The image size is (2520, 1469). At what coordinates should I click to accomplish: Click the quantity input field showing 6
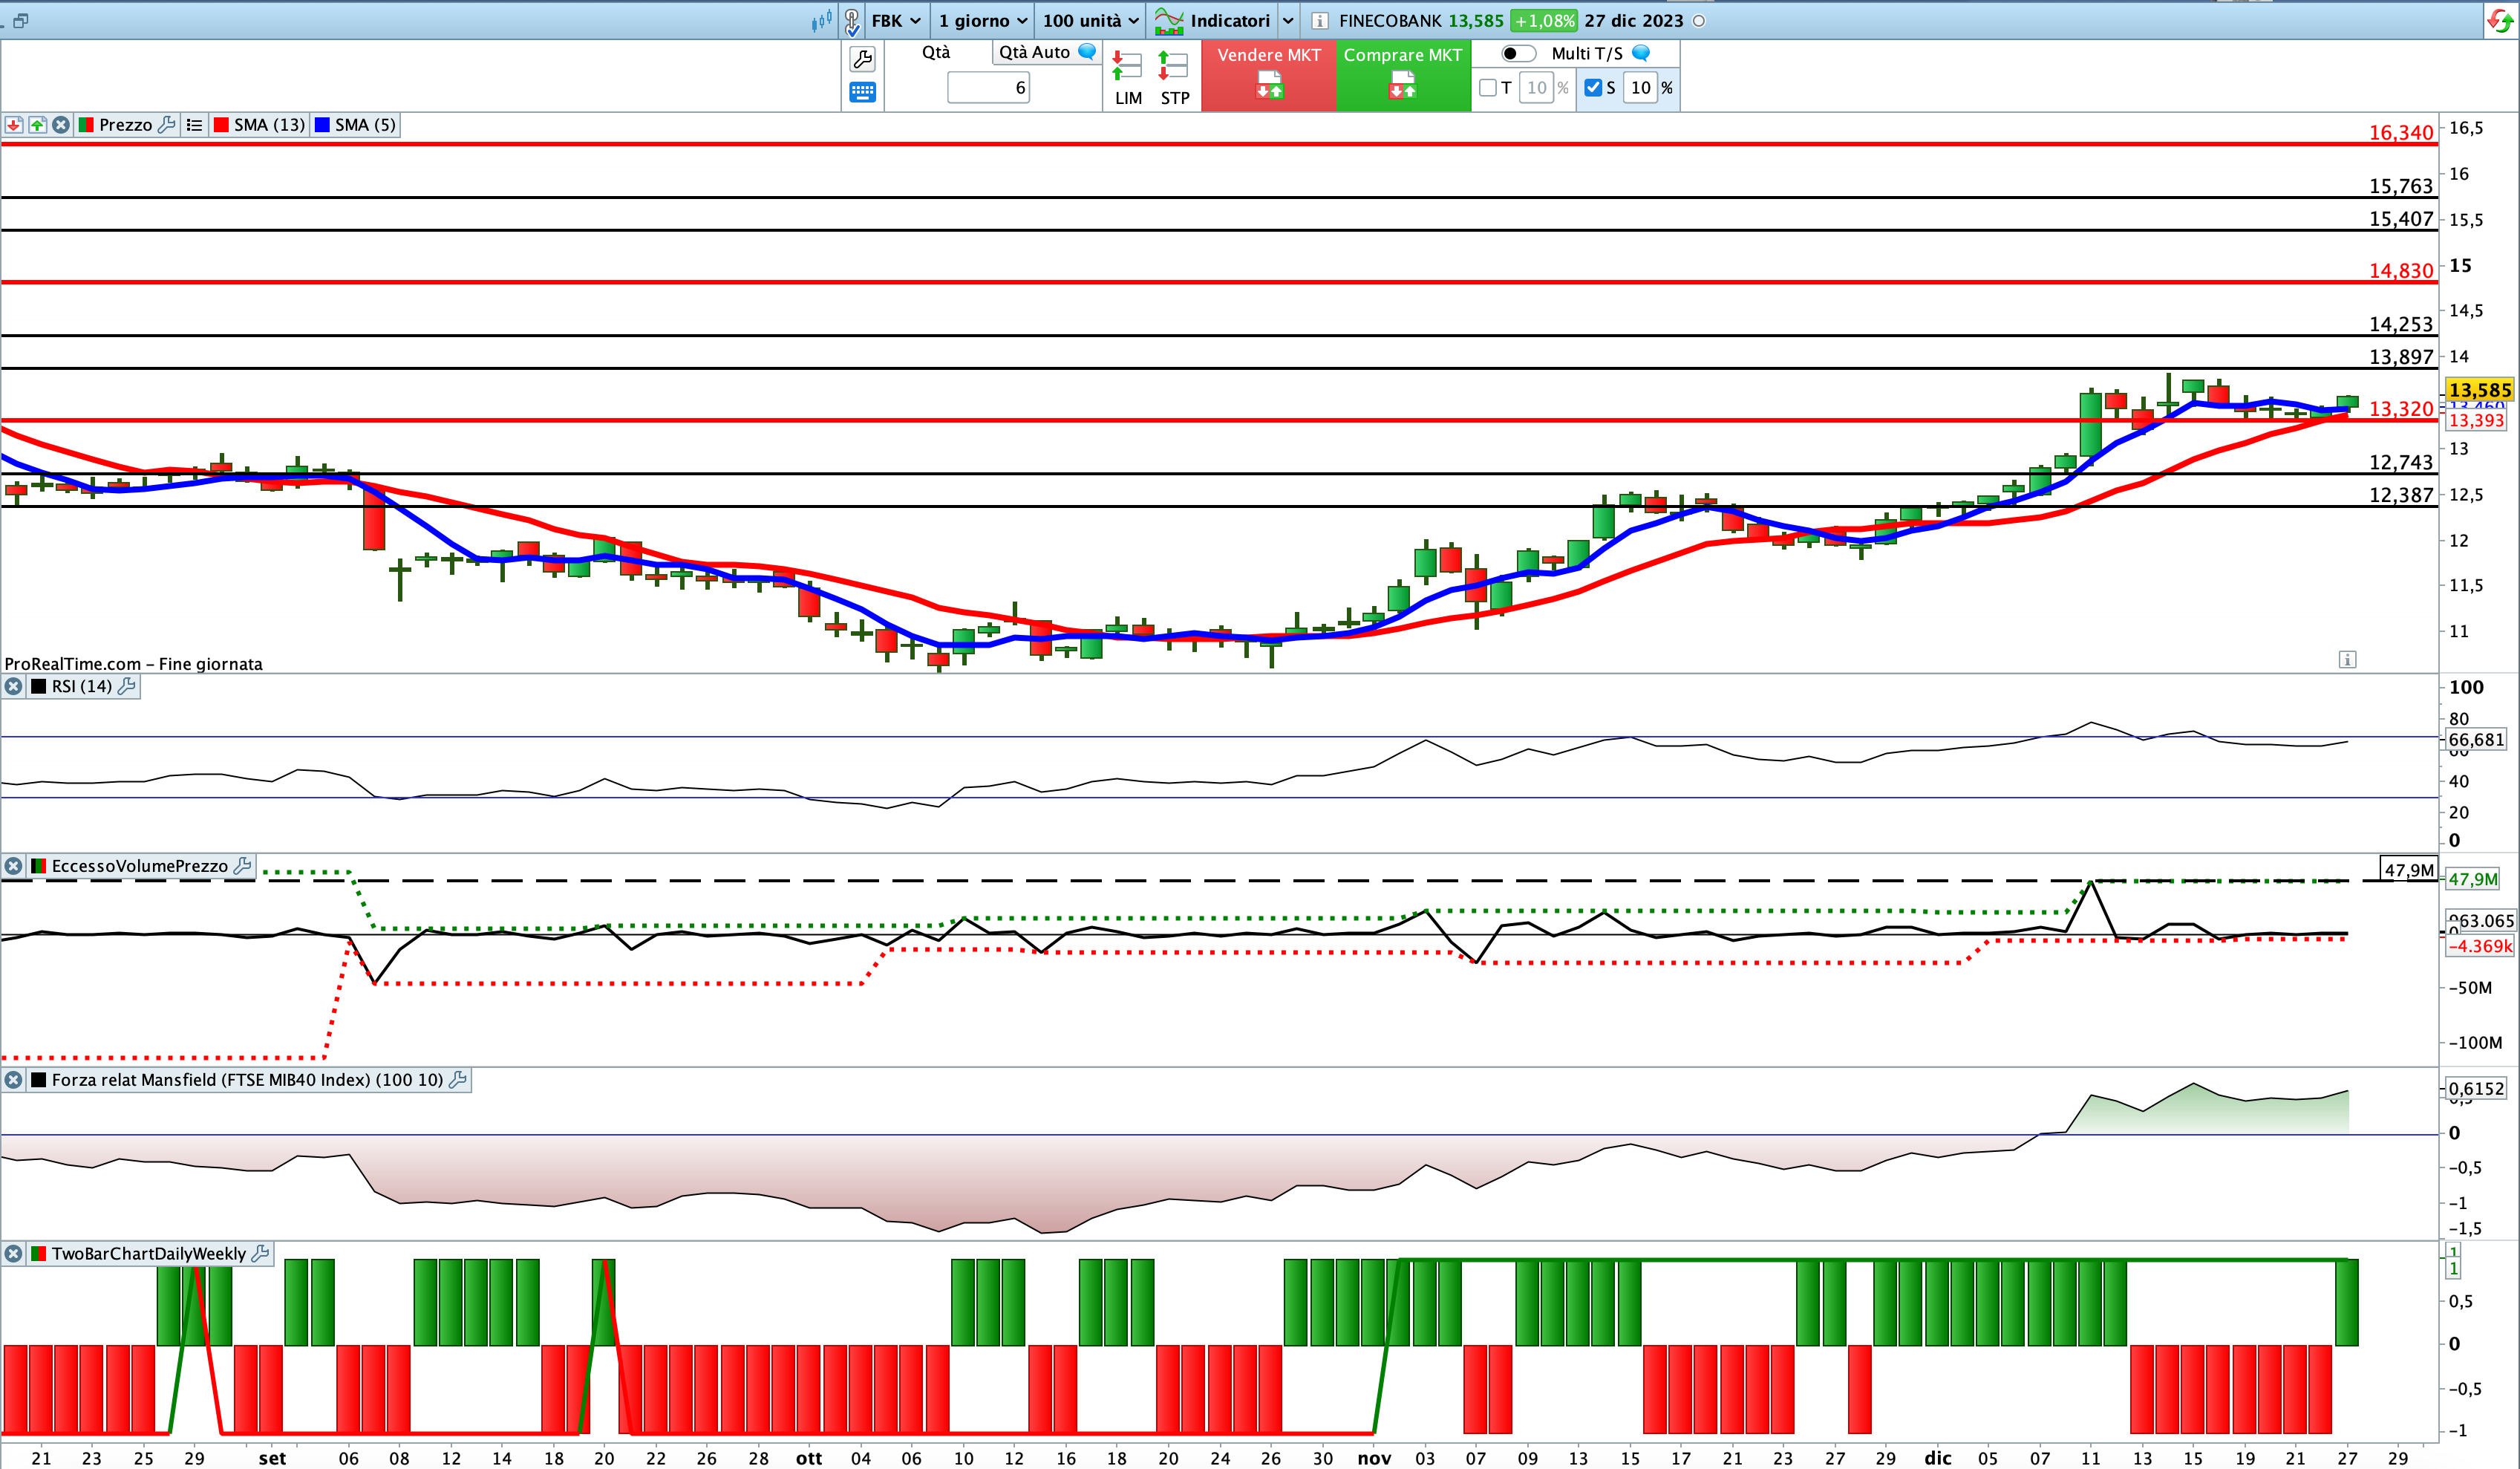(988, 88)
